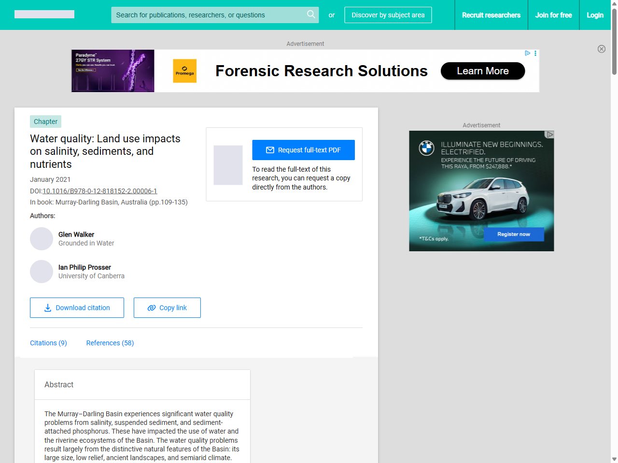Click the three-dot menu icon on the top advertisement
Screen dimensions: 618x463
coord(535,53)
